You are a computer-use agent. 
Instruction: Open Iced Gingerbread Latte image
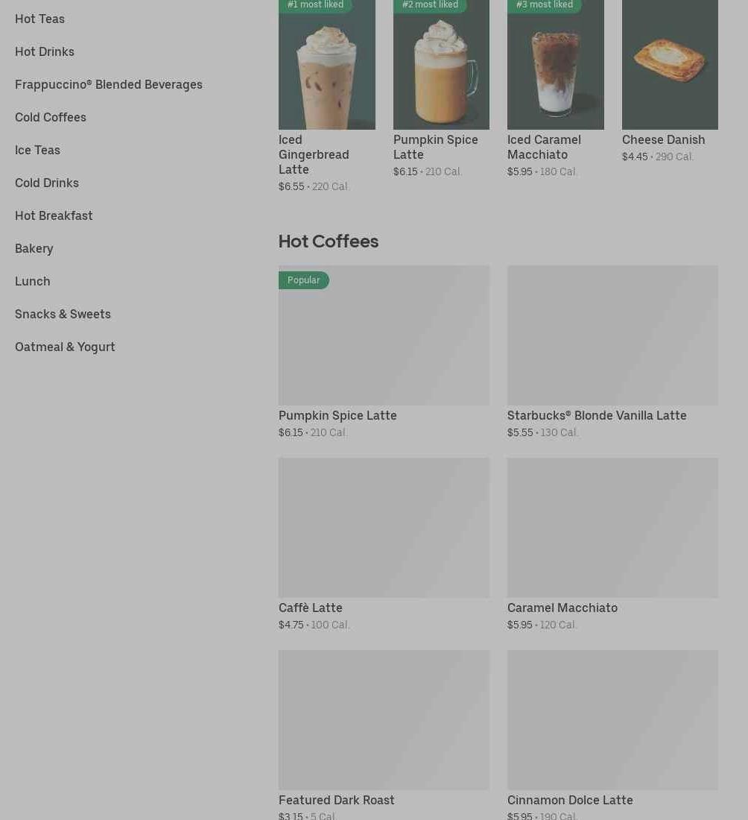point(327,65)
